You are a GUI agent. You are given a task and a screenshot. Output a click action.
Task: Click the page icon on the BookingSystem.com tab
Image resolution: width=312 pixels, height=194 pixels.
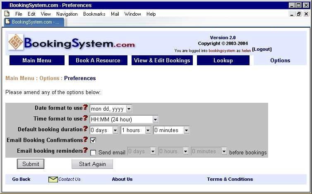pyautogui.click(x=7, y=21)
